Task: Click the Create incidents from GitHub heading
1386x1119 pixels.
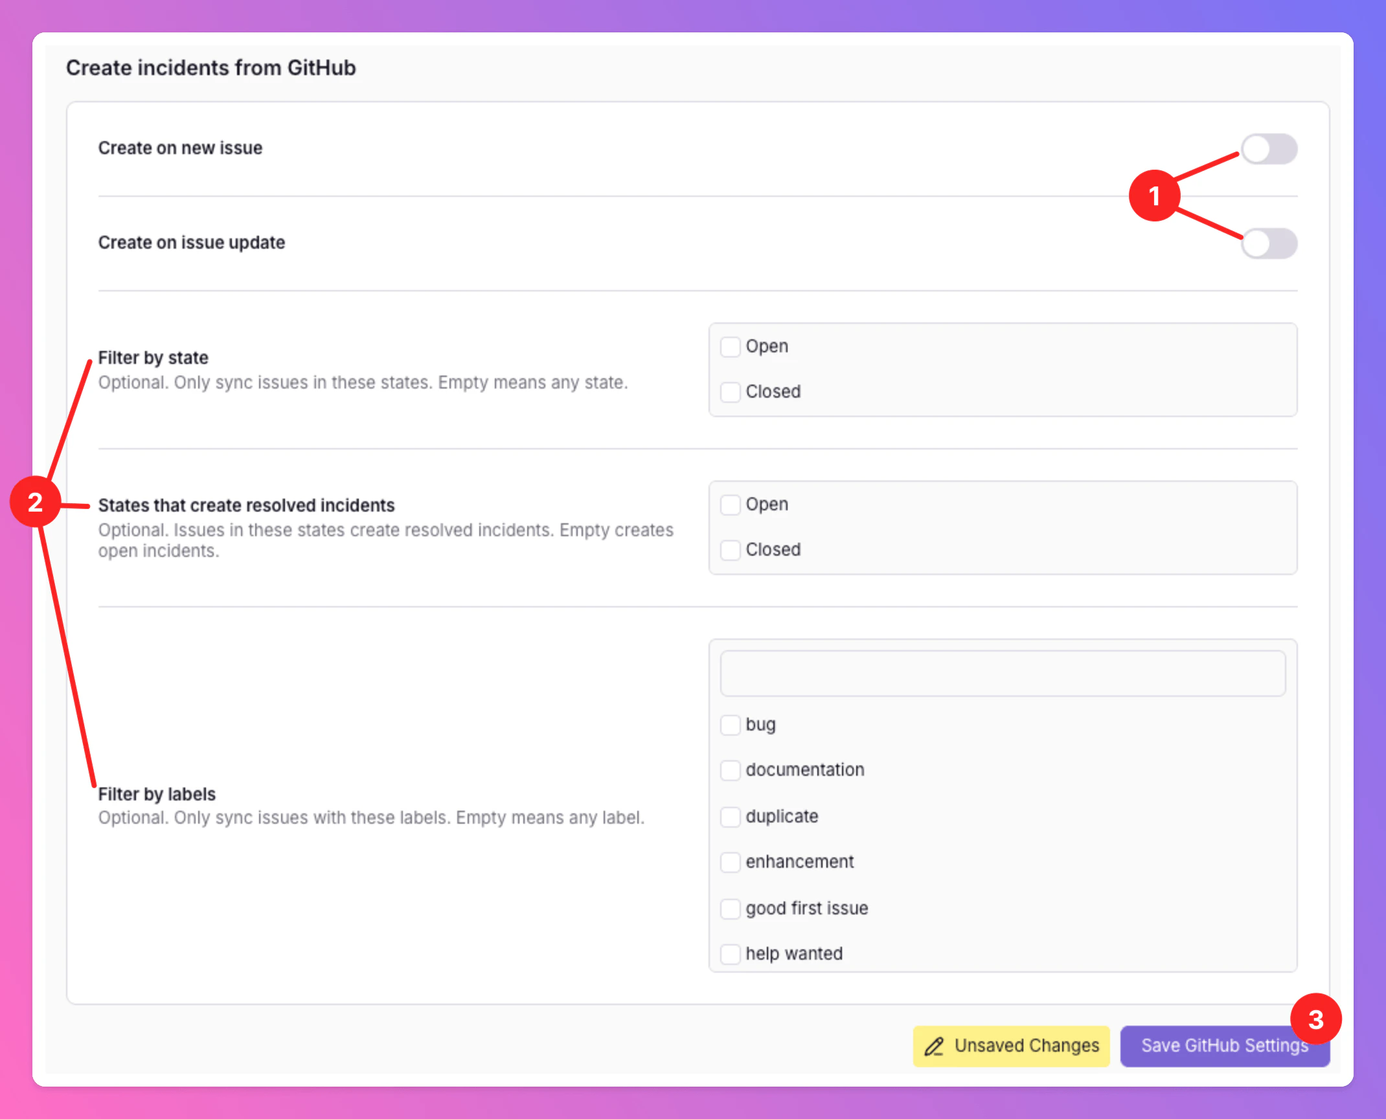Action: (x=210, y=68)
